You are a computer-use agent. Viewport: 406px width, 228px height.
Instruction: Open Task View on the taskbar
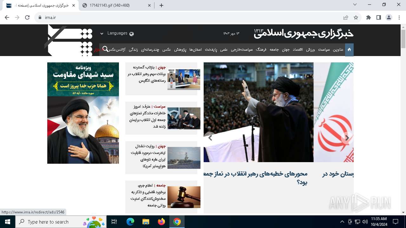coord(114,222)
